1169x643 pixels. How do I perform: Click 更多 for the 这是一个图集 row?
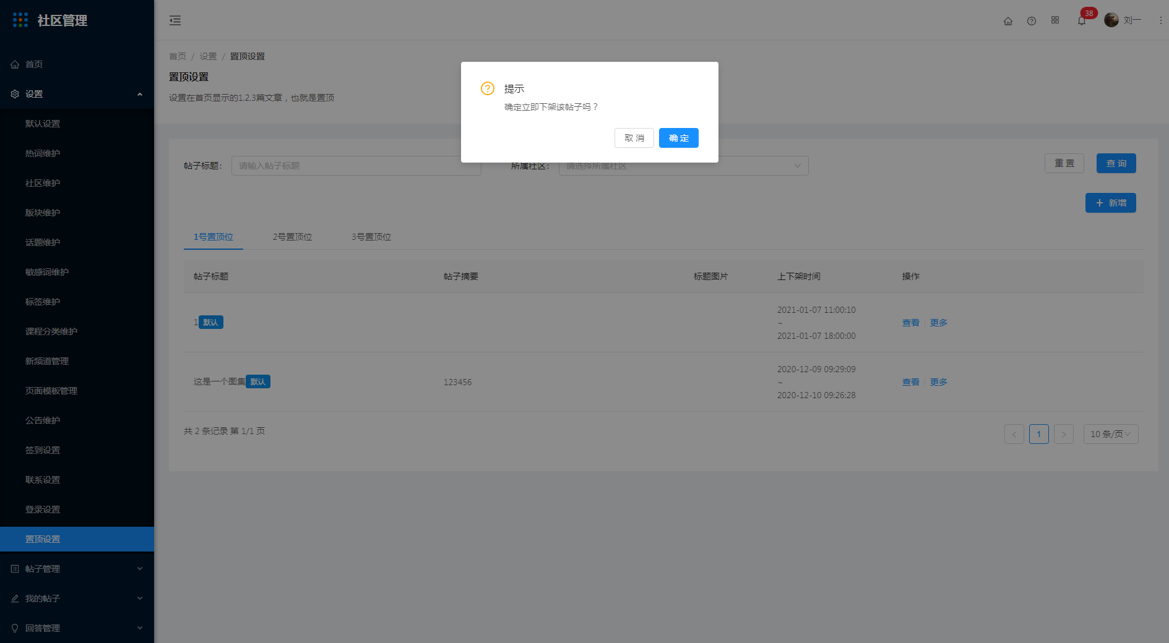[x=939, y=382]
